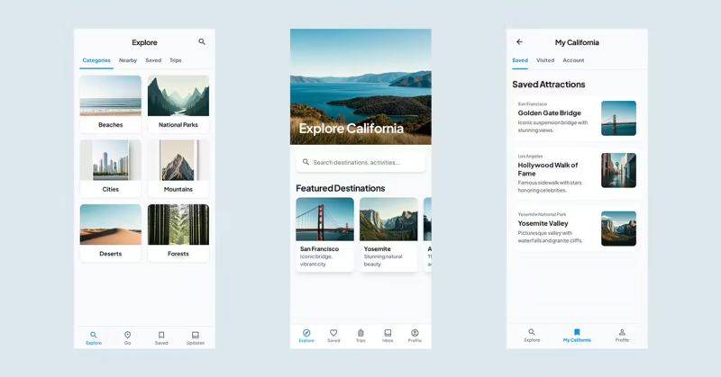Select the Visited tab

[545, 60]
